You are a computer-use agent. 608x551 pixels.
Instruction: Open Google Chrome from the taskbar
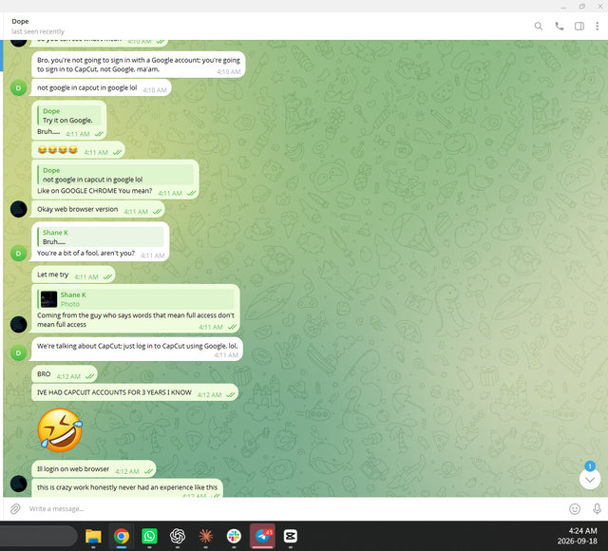122,536
